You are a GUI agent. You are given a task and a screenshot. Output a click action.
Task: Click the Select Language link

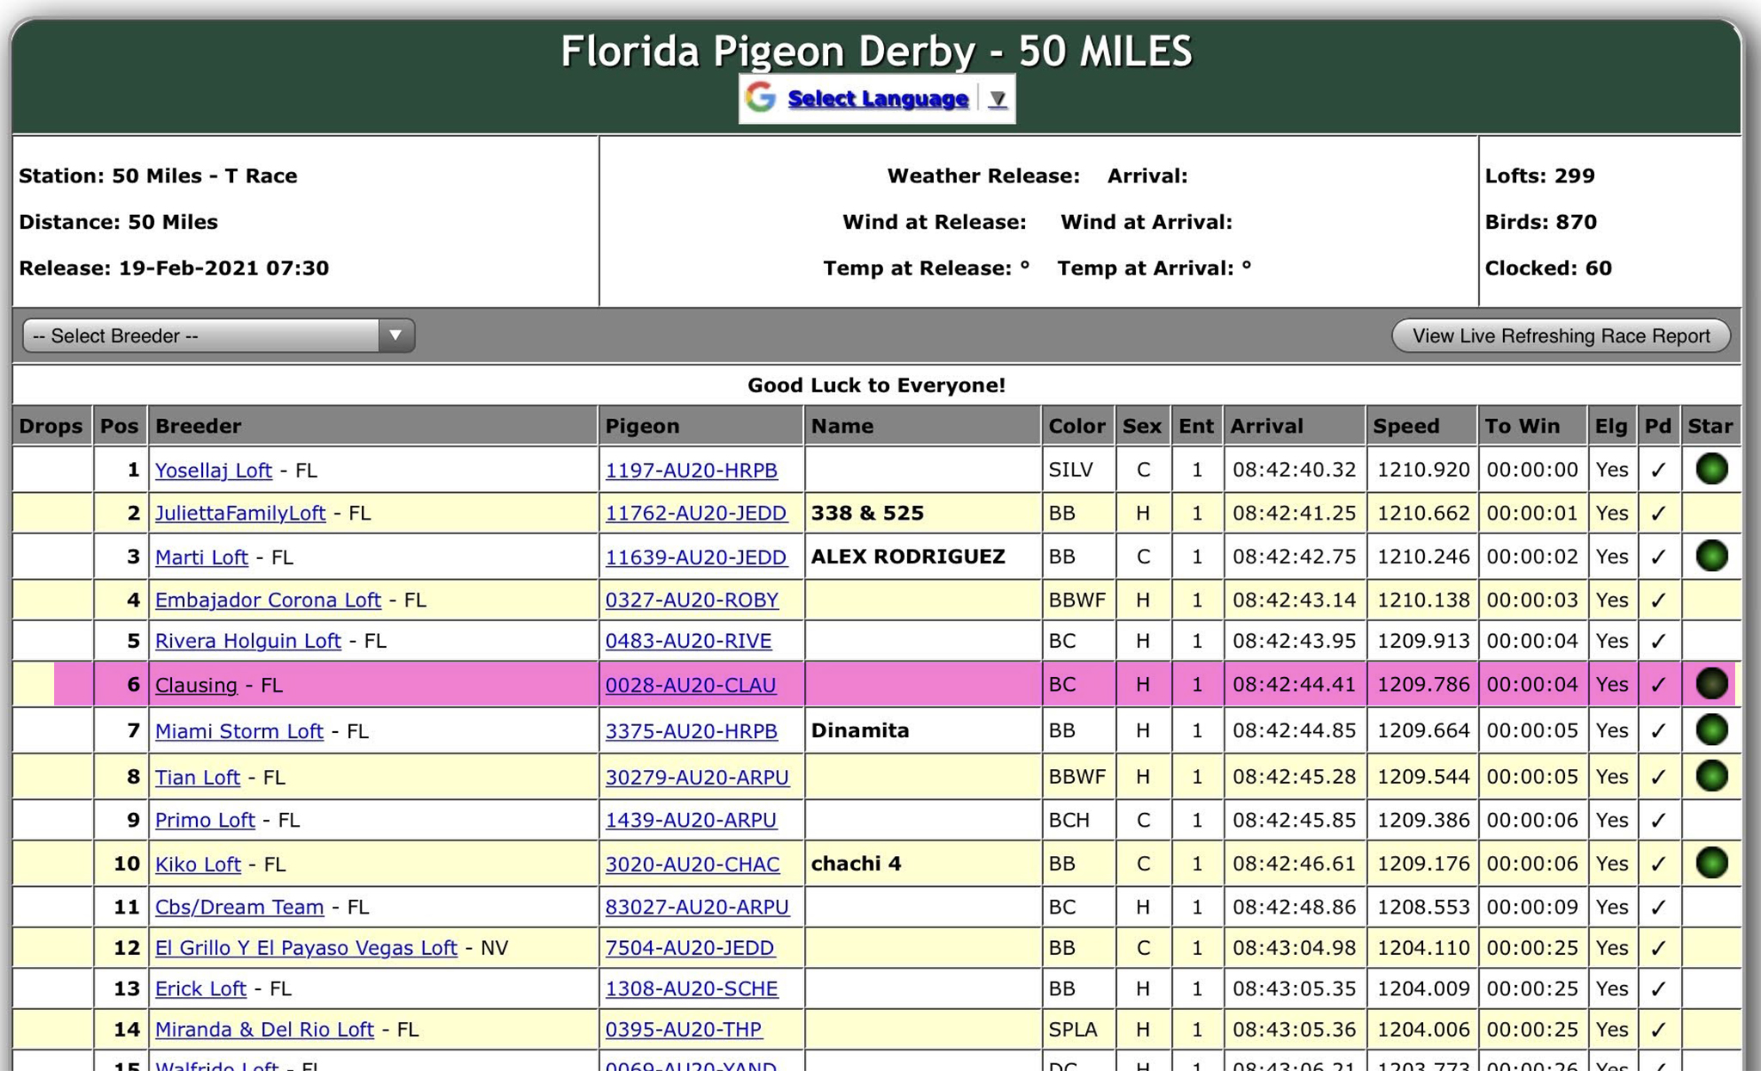[877, 99]
